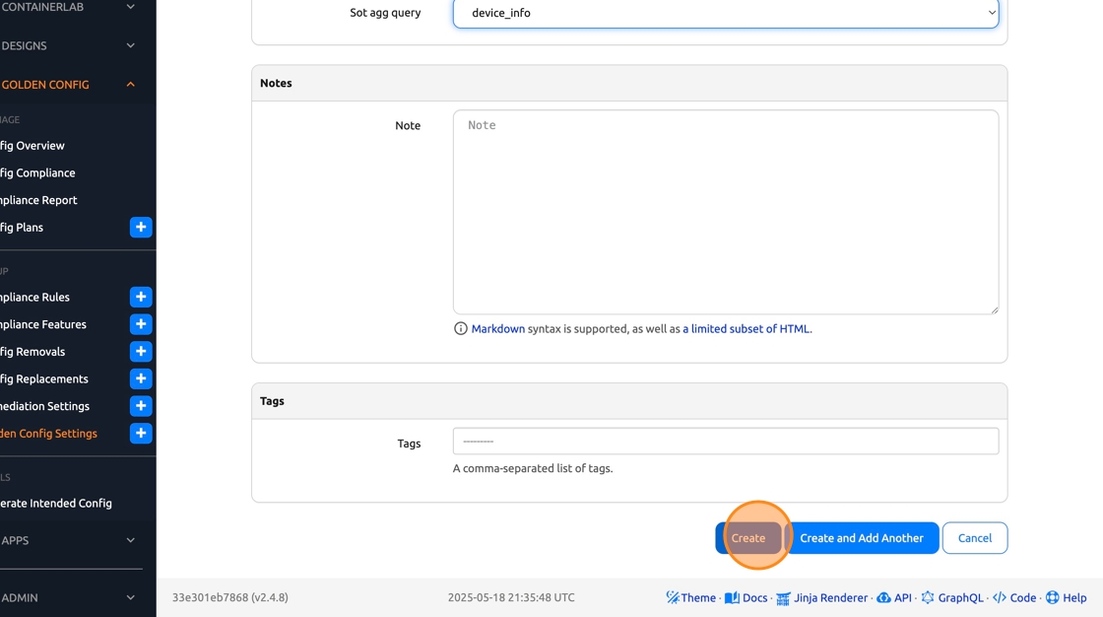Open the Jinja Renderer footer link

tap(822, 597)
